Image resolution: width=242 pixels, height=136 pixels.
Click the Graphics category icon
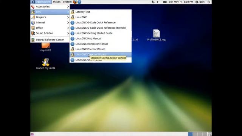click(33, 17)
